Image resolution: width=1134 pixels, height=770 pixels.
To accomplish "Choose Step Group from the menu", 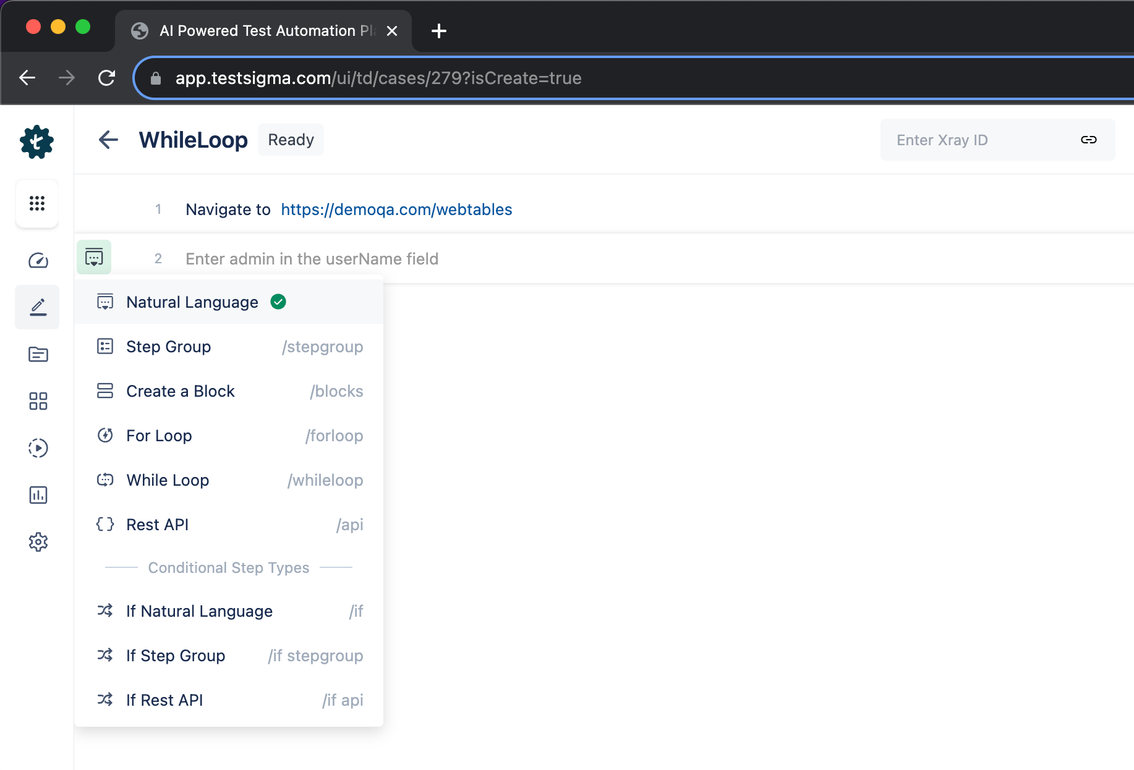I will [229, 346].
